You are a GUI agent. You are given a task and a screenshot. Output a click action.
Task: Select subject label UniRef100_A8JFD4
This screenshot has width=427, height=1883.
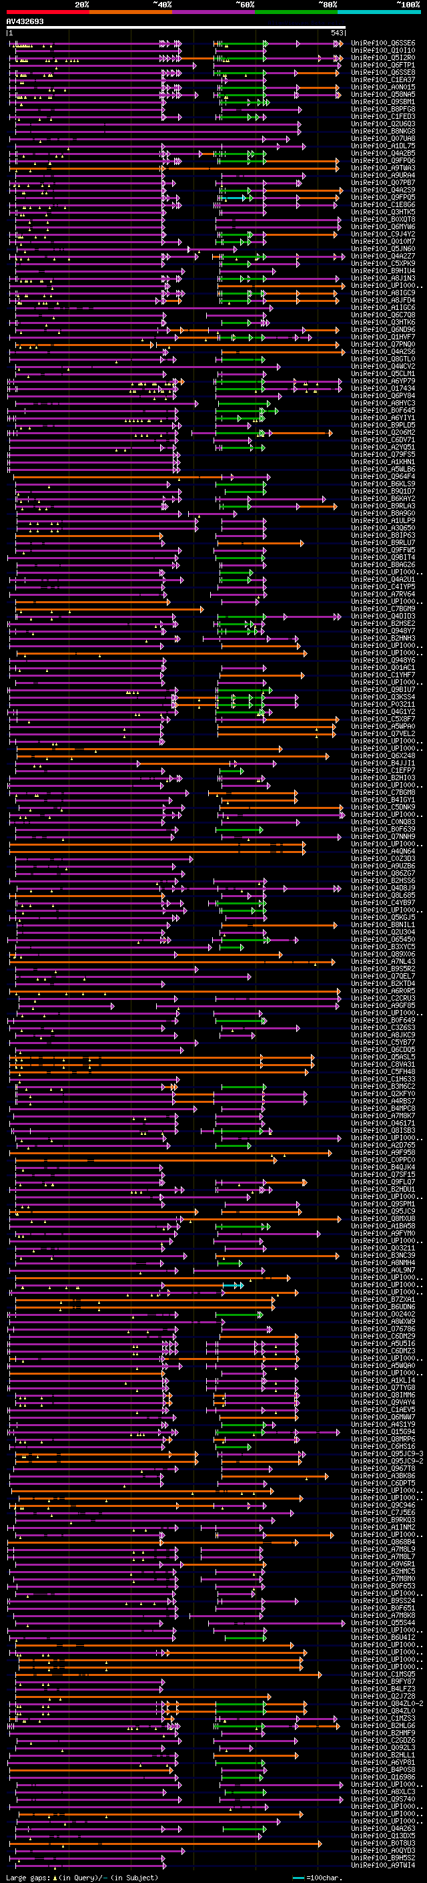pos(383,301)
